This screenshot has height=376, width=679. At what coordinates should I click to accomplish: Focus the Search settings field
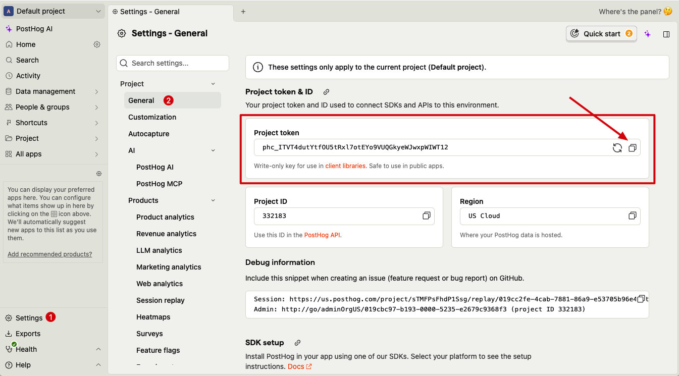click(173, 63)
